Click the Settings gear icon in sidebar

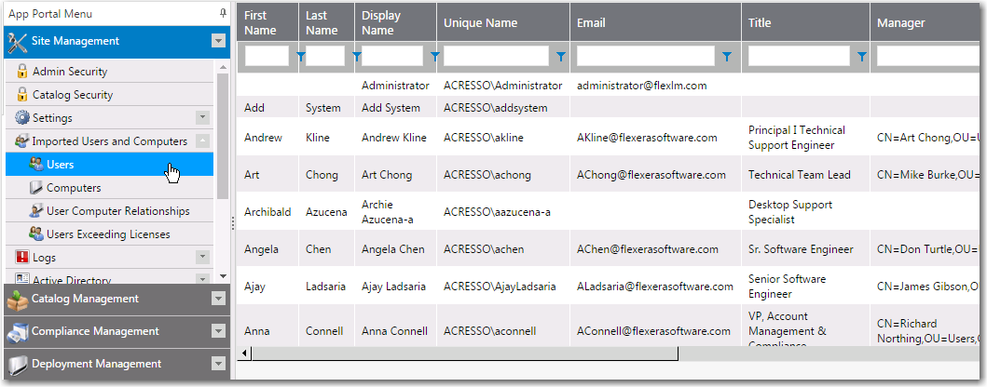(22, 118)
